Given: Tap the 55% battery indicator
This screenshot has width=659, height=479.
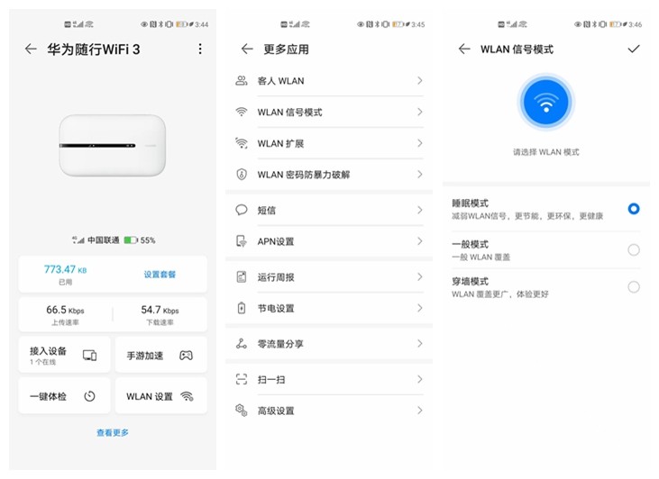Looking at the screenshot, I should pyautogui.click(x=140, y=240).
